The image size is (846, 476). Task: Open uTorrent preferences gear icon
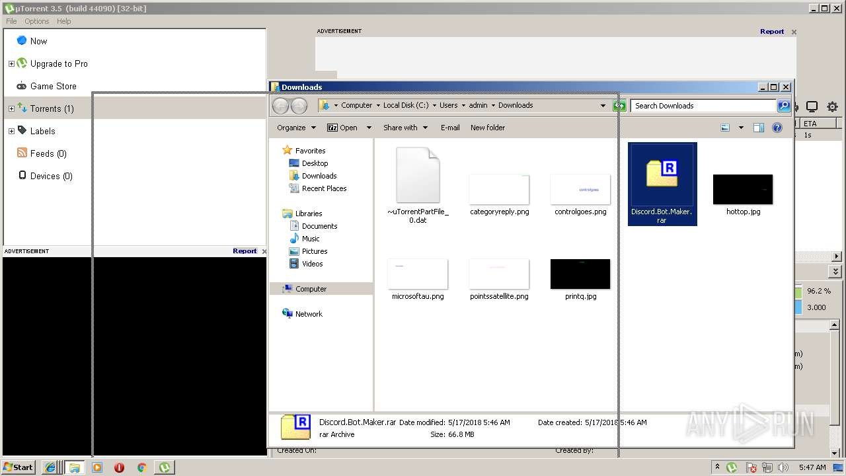[832, 106]
